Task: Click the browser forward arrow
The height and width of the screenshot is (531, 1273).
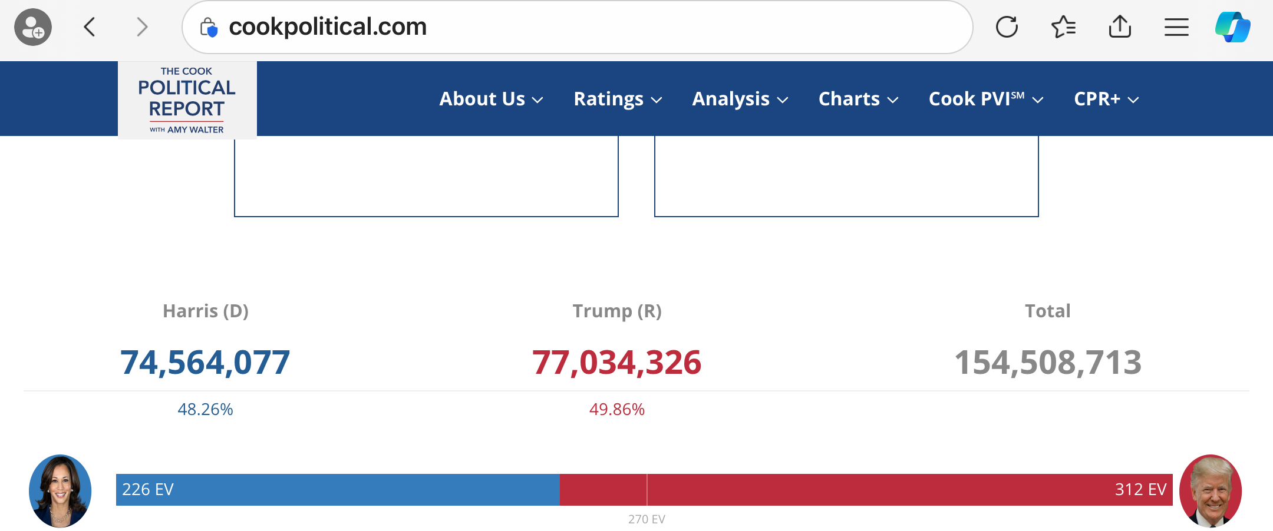Action: (x=141, y=27)
